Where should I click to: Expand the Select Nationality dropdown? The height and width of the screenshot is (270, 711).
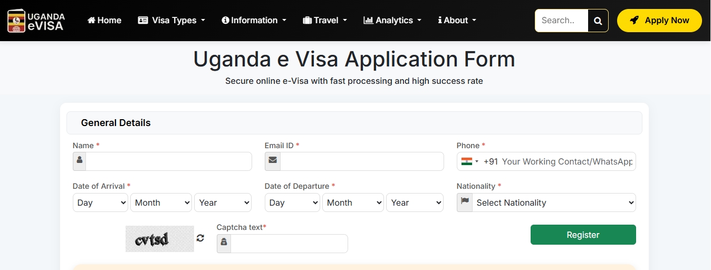[554, 202]
